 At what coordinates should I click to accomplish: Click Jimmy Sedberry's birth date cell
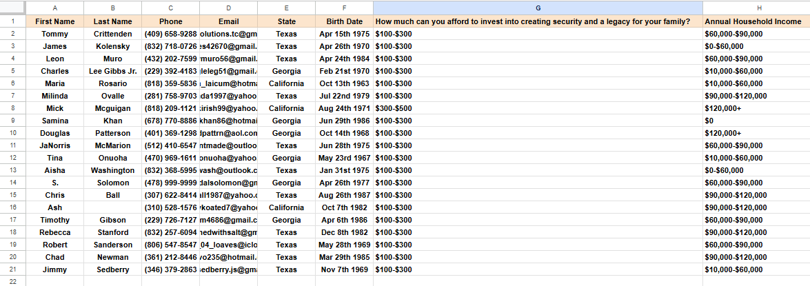click(344, 269)
